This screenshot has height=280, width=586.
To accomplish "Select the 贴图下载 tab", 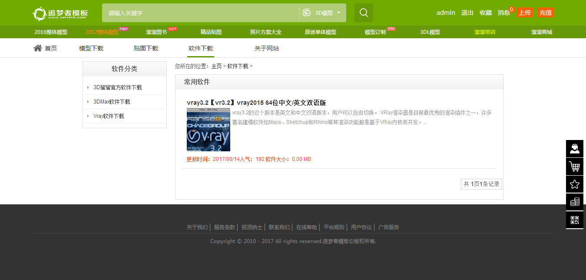I will [x=146, y=48].
